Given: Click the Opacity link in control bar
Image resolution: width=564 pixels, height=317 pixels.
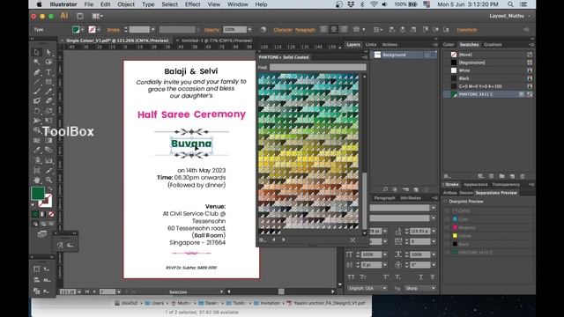Looking at the screenshot, I should [x=211, y=30].
